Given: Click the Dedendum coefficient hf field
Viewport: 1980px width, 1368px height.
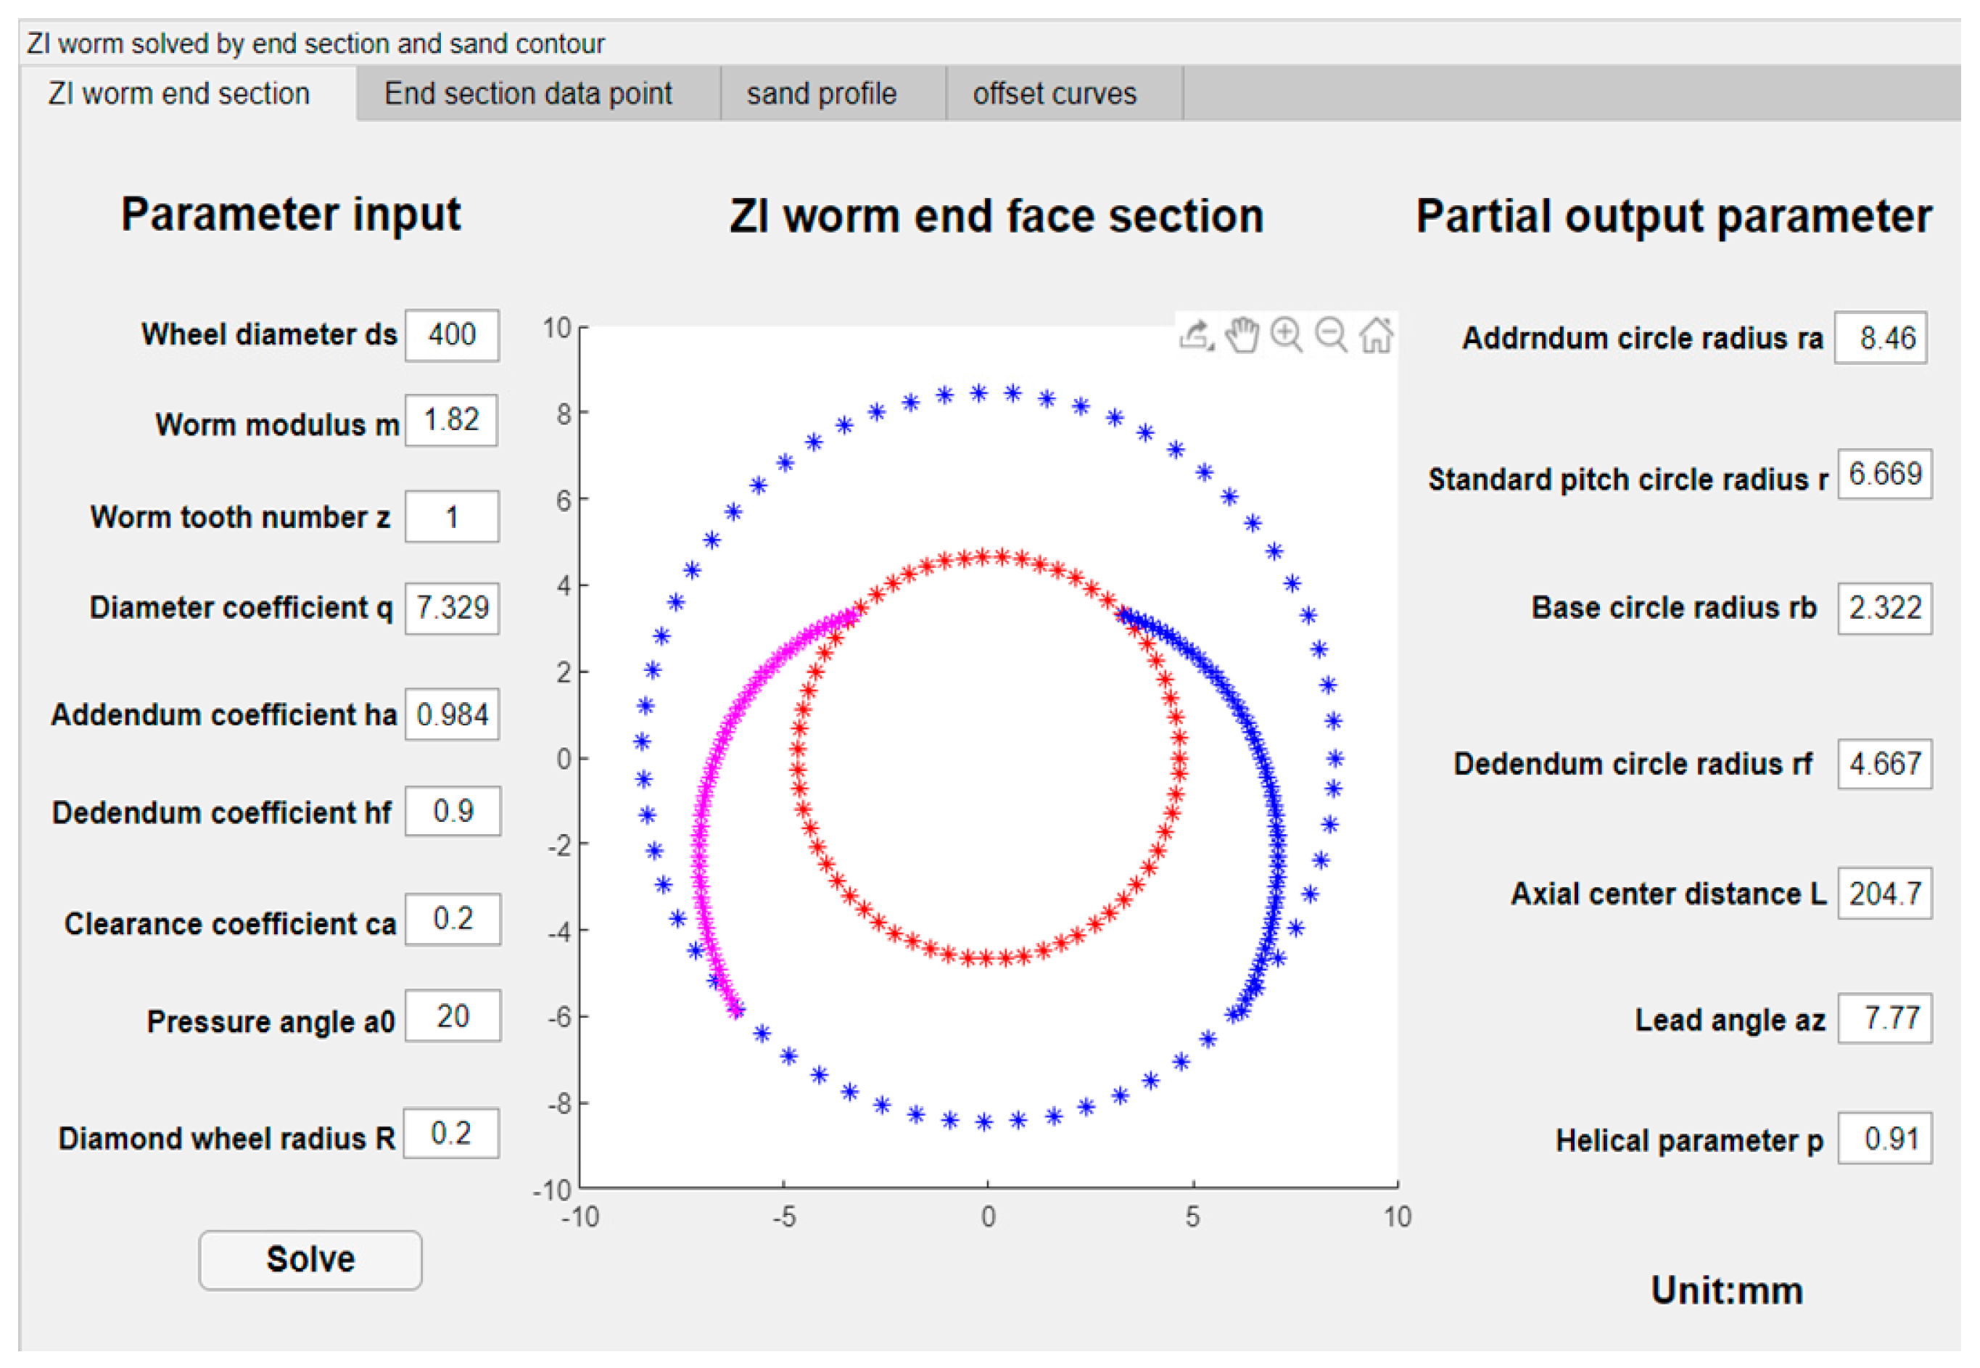Looking at the screenshot, I should [453, 811].
